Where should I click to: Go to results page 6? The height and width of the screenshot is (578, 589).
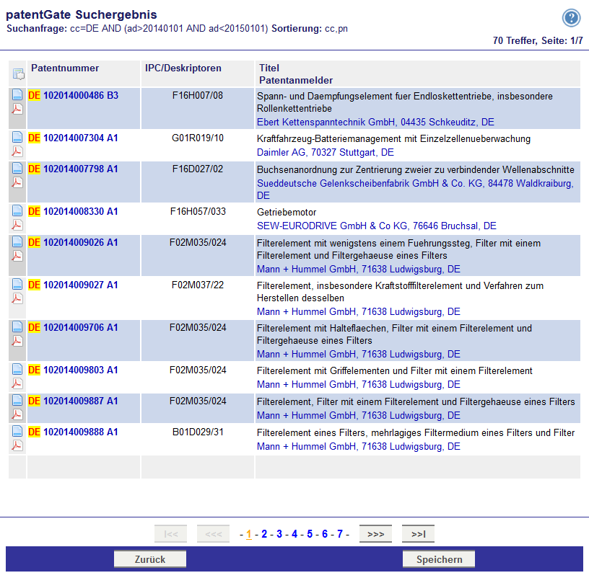(x=325, y=534)
